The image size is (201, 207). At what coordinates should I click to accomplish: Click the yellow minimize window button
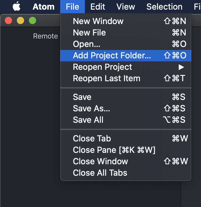click(20, 20)
